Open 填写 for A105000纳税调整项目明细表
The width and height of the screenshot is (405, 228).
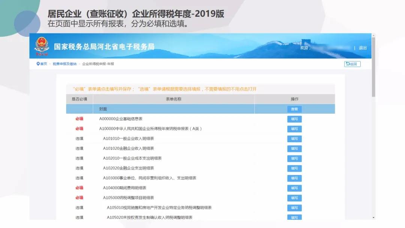294,198
